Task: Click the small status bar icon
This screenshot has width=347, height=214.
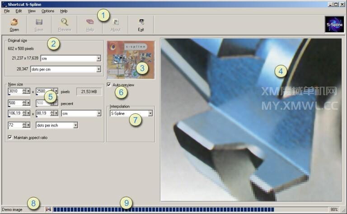Action: [x=48, y=209]
